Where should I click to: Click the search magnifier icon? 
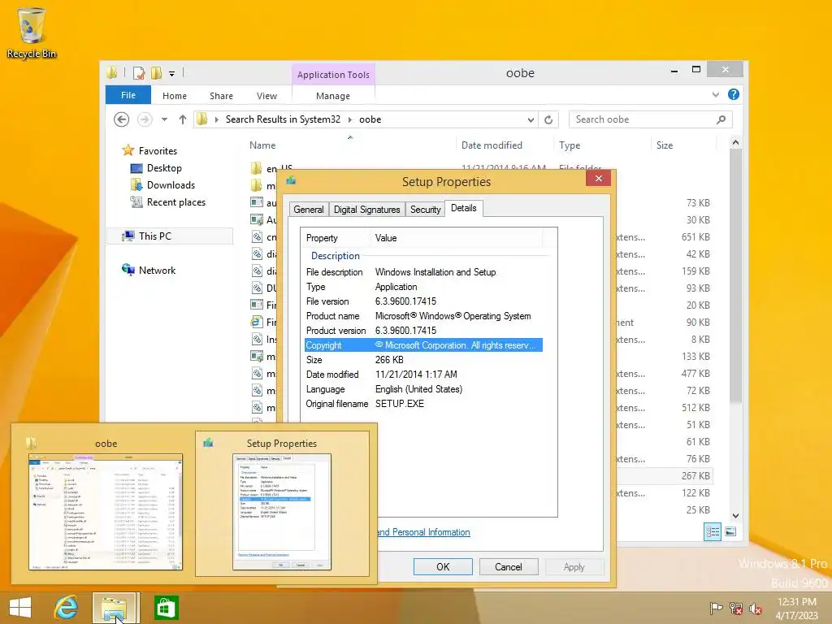coord(721,119)
